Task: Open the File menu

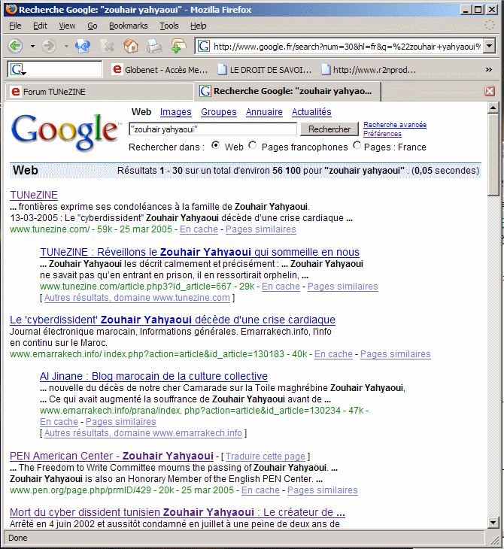Action: (x=15, y=26)
